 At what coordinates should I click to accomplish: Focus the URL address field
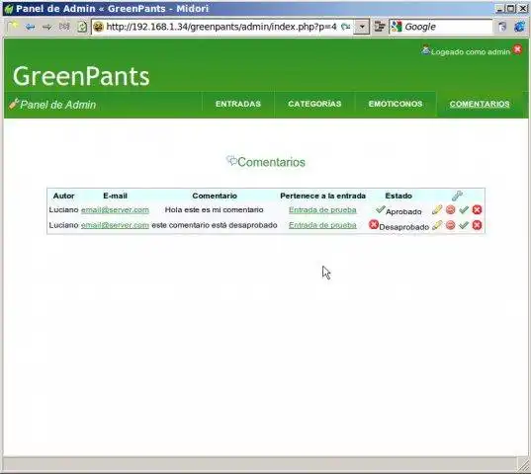coord(221,27)
